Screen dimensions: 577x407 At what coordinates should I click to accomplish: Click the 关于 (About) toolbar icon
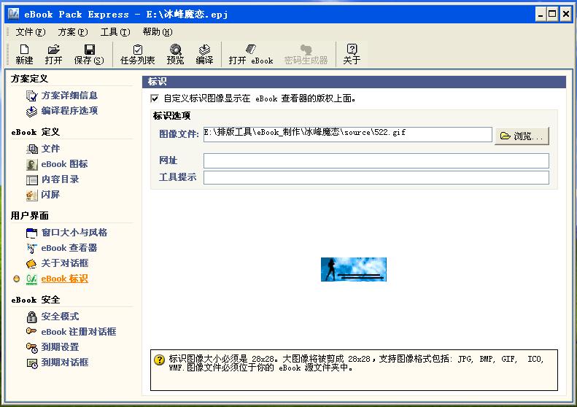(x=352, y=49)
